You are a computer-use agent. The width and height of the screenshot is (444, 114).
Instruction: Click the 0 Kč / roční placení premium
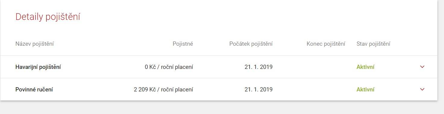(x=169, y=67)
